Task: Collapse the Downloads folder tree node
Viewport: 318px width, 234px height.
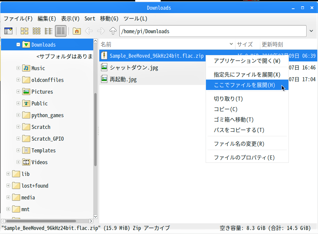Action: click(18, 45)
